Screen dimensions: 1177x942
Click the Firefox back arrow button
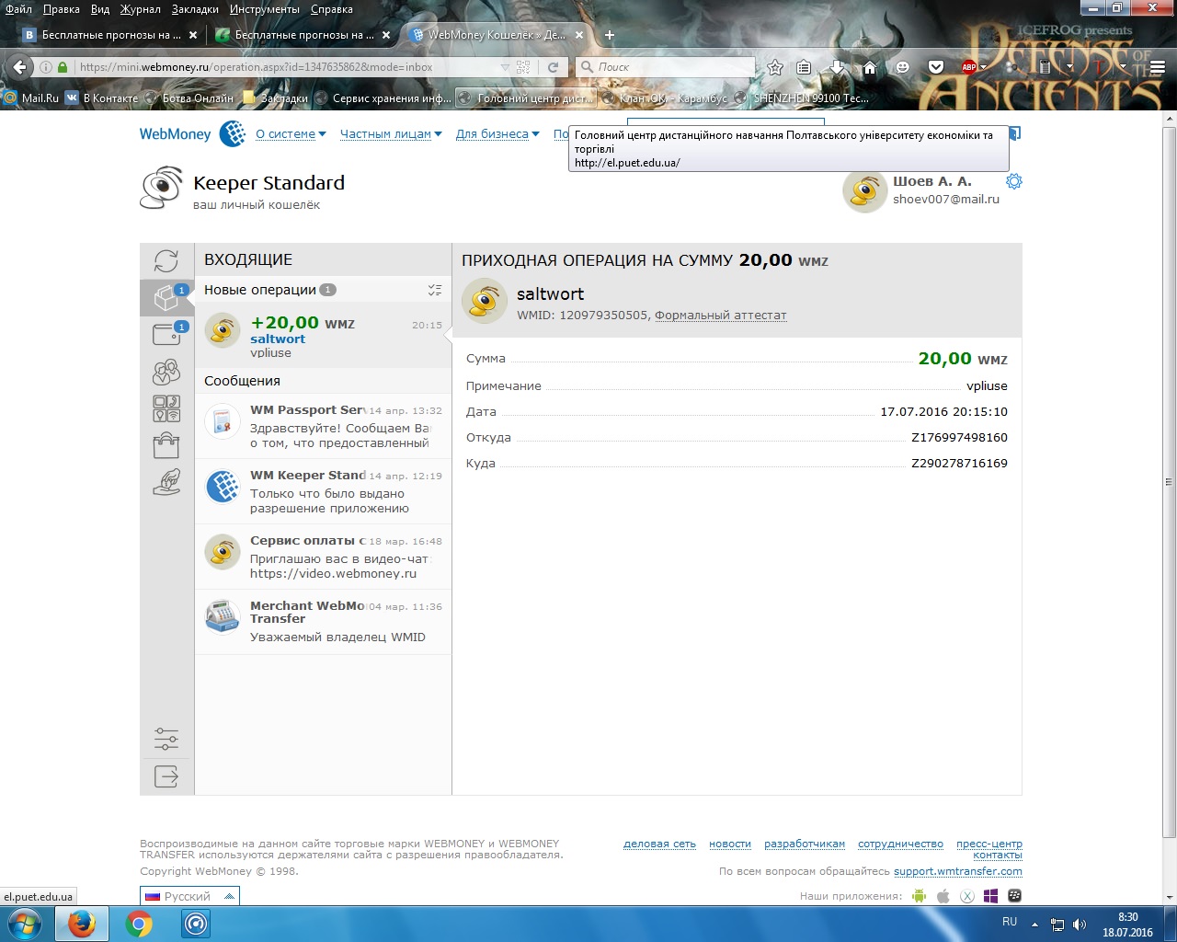click(x=20, y=67)
